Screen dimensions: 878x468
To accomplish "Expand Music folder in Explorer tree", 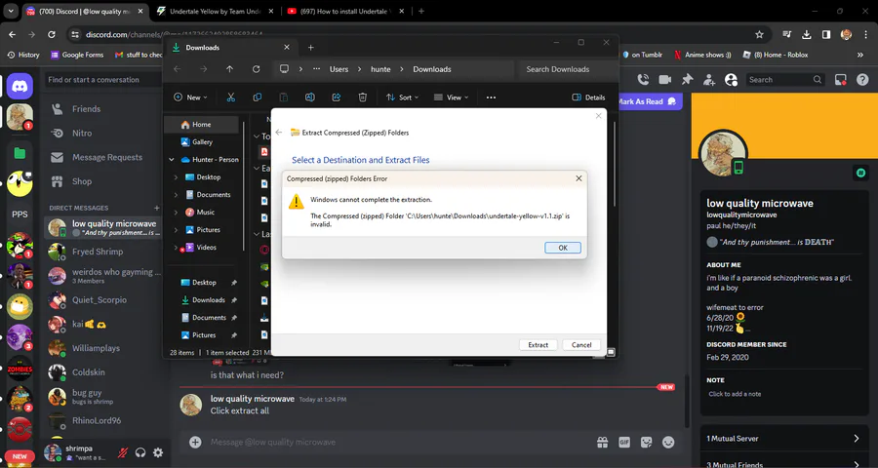I will tap(176, 213).
